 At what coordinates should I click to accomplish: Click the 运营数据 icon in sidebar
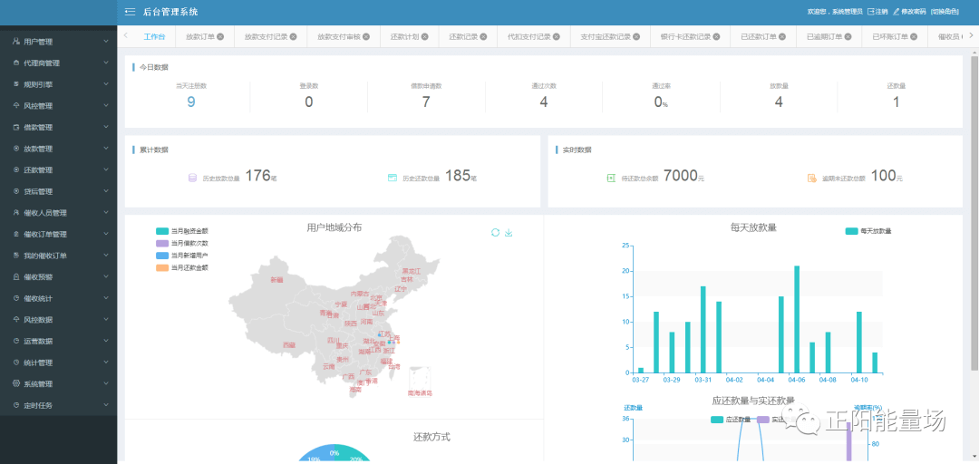[15, 341]
